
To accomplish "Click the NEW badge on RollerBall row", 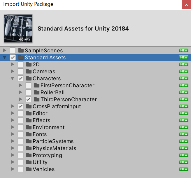I will pyautogui.click(x=184, y=92).
